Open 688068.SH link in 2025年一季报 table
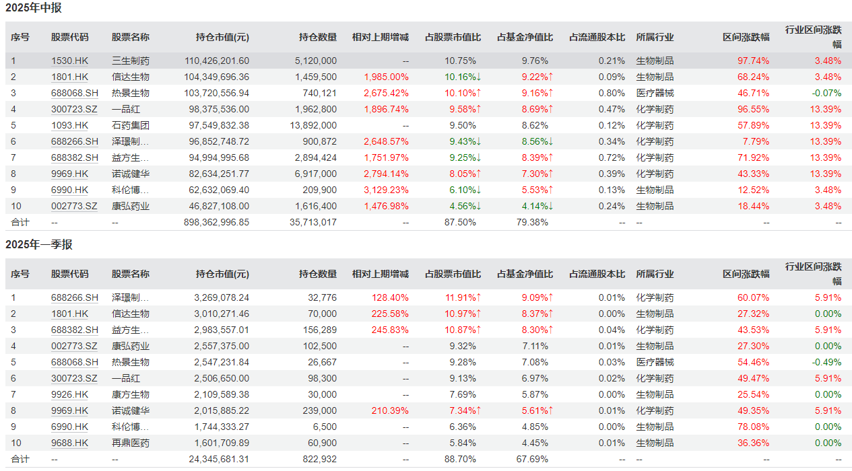Viewport: 852px width, 471px height. click(75, 362)
